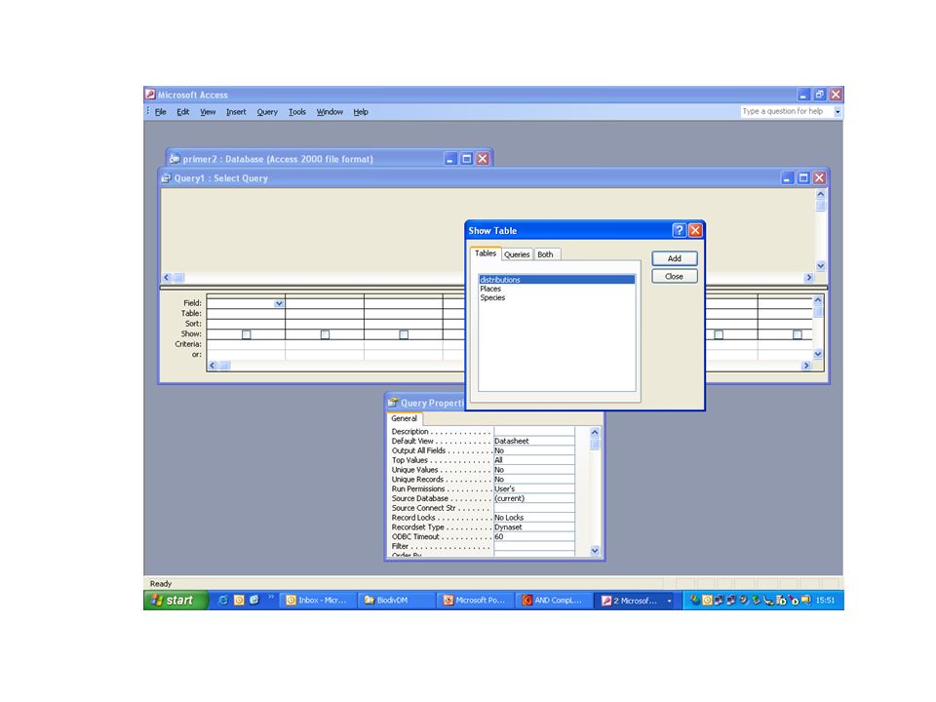
Task: Click down arrow of query table pane scrollbar
Action: (x=821, y=265)
